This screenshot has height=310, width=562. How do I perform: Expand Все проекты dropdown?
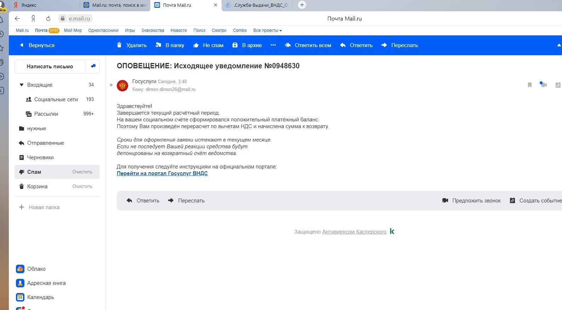[x=268, y=30]
